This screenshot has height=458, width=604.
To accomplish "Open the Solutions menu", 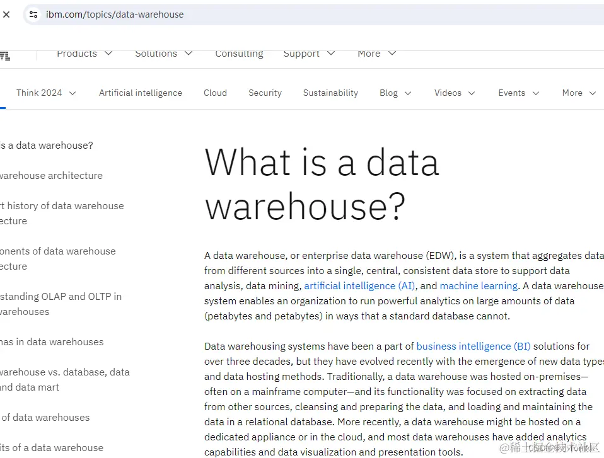I will pyautogui.click(x=156, y=54).
